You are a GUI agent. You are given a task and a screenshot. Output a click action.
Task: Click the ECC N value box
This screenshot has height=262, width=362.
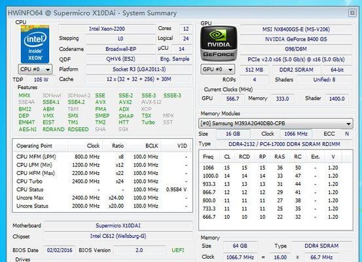click(x=346, y=134)
